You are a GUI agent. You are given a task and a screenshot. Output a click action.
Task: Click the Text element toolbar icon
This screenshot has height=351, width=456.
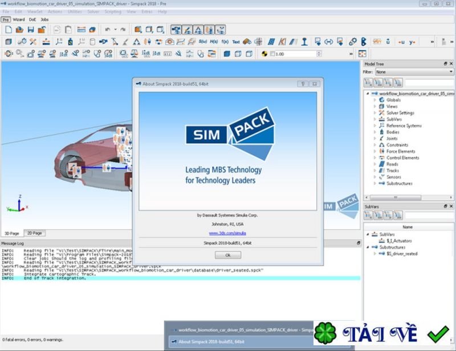pos(236,42)
